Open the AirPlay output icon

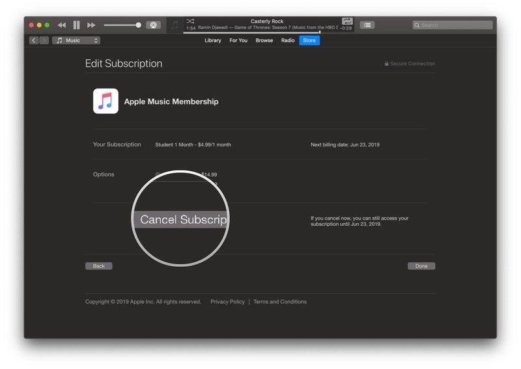pos(153,25)
